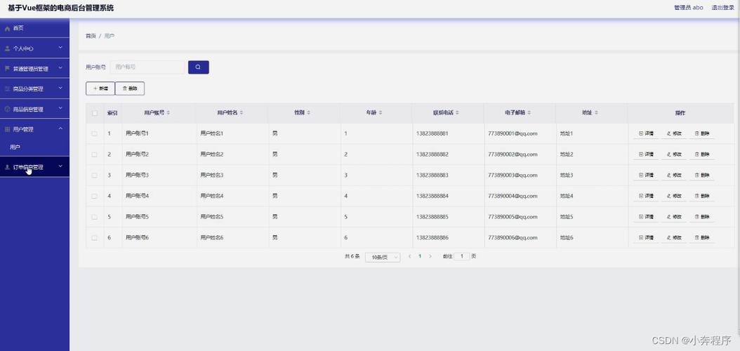Expand 普通管理员管理 sidebar menu

[34, 68]
